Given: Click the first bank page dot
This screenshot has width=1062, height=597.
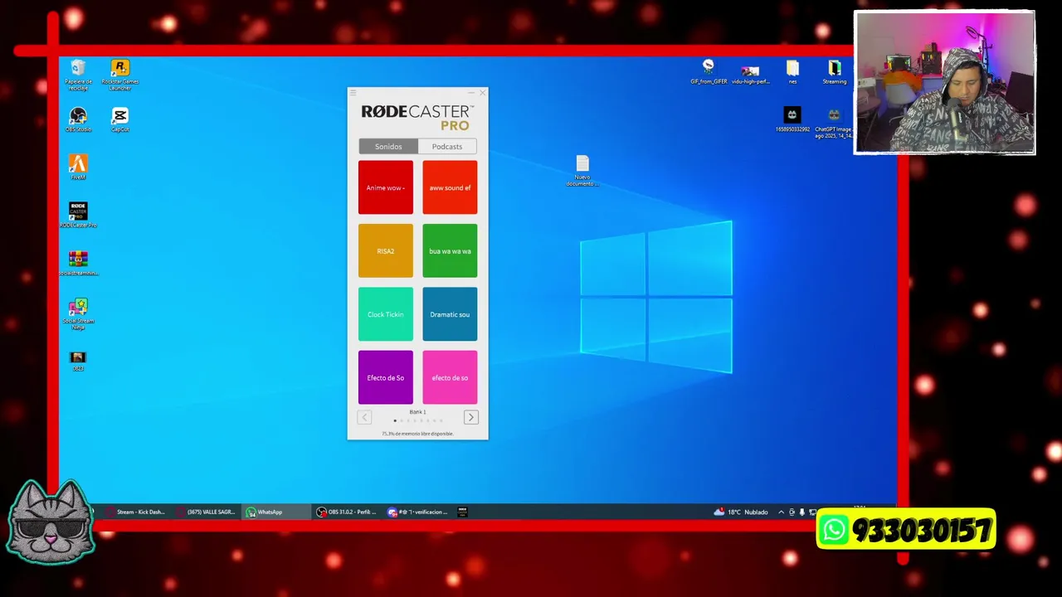Looking at the screenshot, I should coord(395,420).
